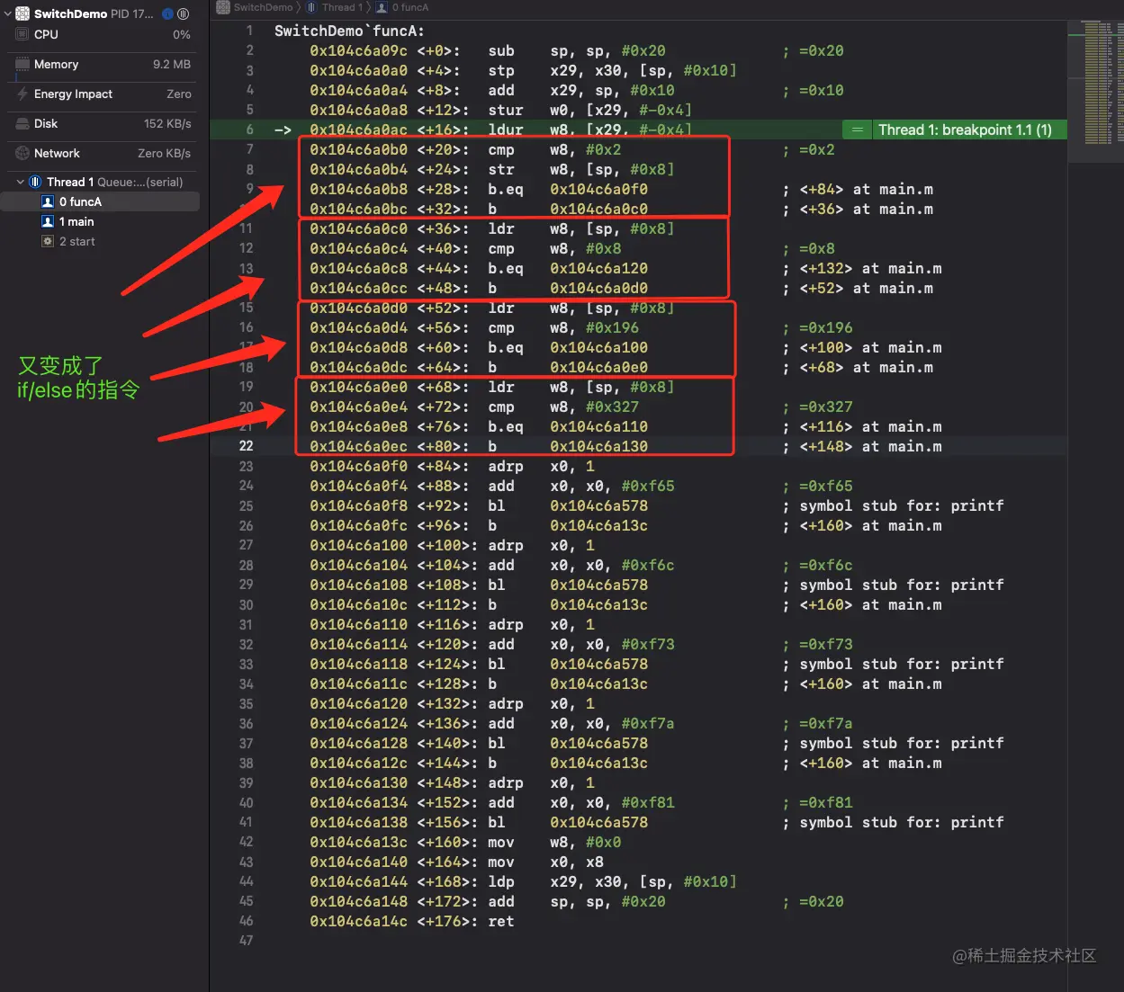Image resolution: width=1124 pixels, height=992 pixels.
Task: Click the Memory value 9.2 MB
Action: coord(172,64)
